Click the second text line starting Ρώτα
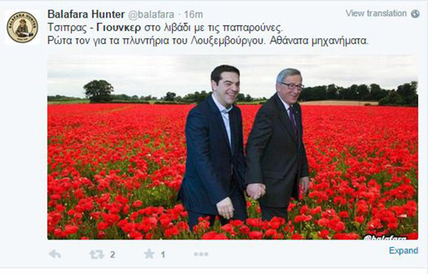Viewport: 428px width, 274px height. 208,41
